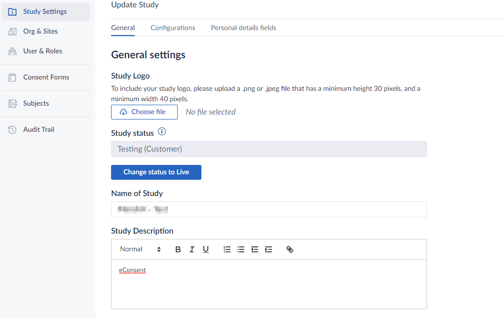503x318 pixels.
Task: Open the Personal details fields tab
Action: pos(243,28)
